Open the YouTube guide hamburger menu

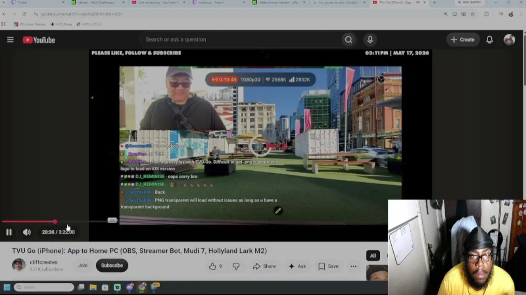[10, 40]
